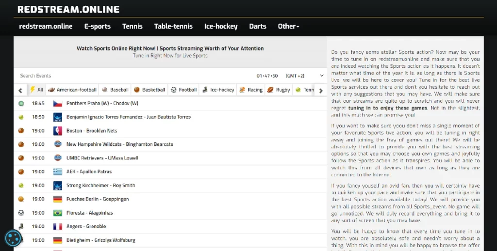
Task: Click ATP logo on Strong Kirchheimer row
Action: tap(57, 185)
